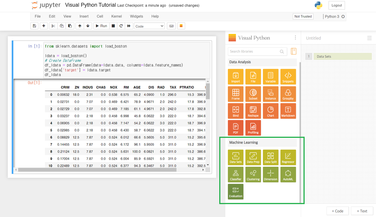
Task: Save the notebook with the disk icon
Action: point(34,26)
